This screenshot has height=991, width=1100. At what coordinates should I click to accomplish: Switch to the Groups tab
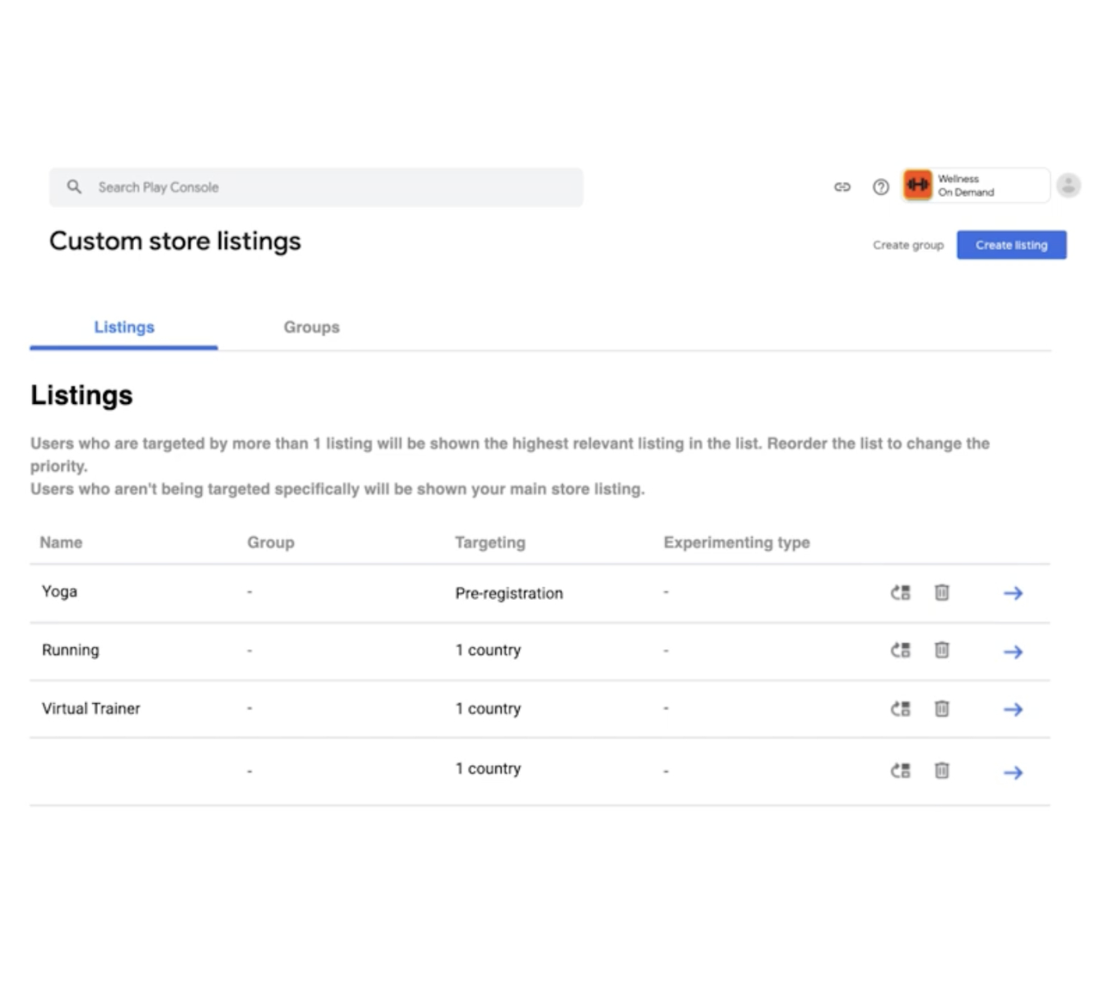point(311,327)
